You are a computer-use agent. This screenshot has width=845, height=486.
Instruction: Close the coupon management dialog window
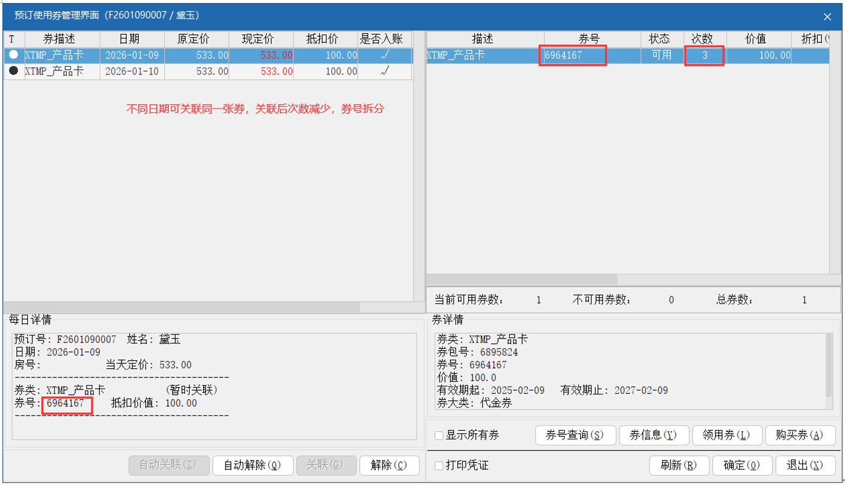[827, 17]
